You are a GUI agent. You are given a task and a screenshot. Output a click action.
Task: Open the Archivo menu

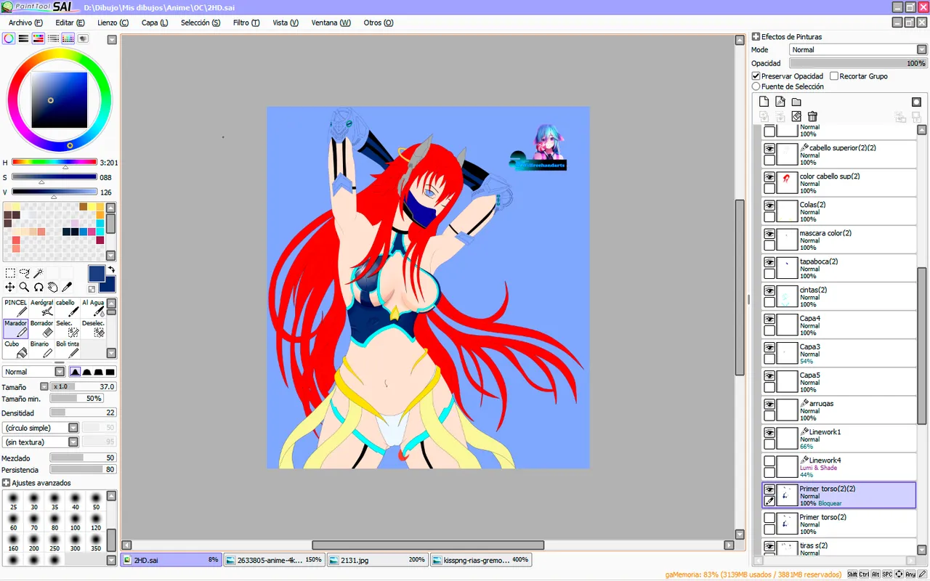click(25, 23)
